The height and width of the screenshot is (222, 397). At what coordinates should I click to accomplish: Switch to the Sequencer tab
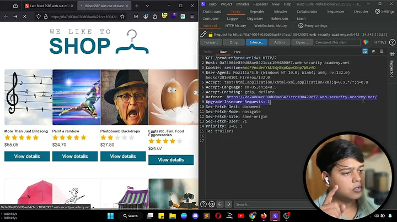click(335, 12)
